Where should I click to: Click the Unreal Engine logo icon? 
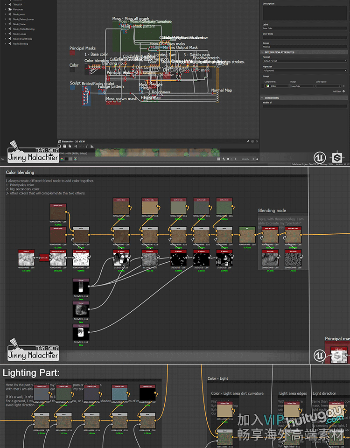click(x=319, y=157)
